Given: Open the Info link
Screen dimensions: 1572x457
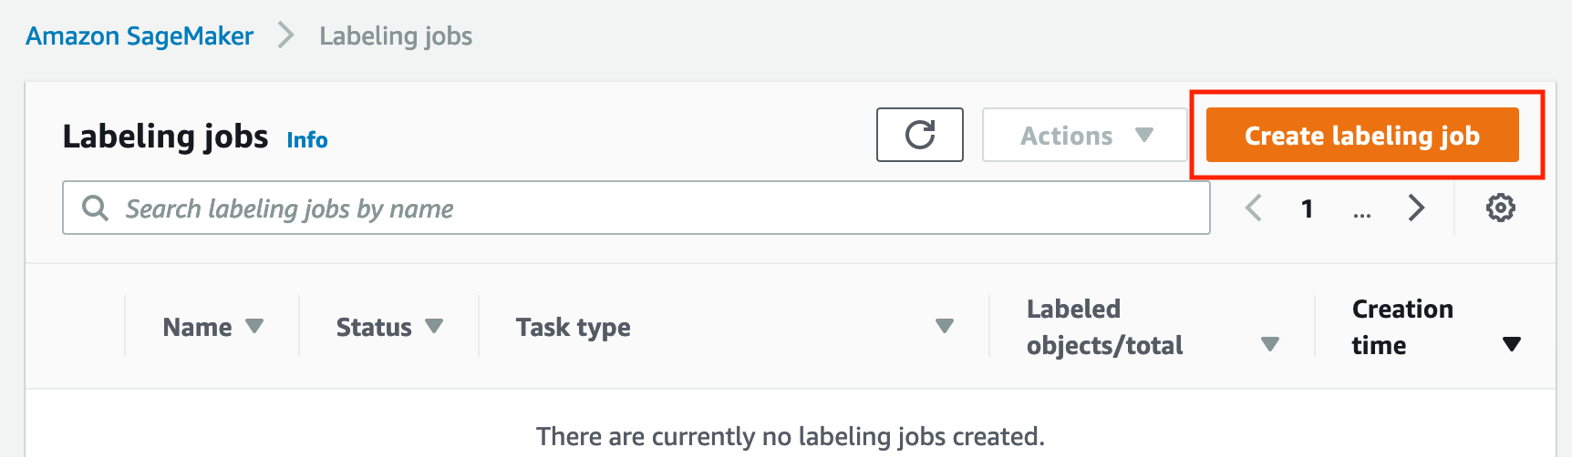Looking at the screenshot, I should point(307,139).
